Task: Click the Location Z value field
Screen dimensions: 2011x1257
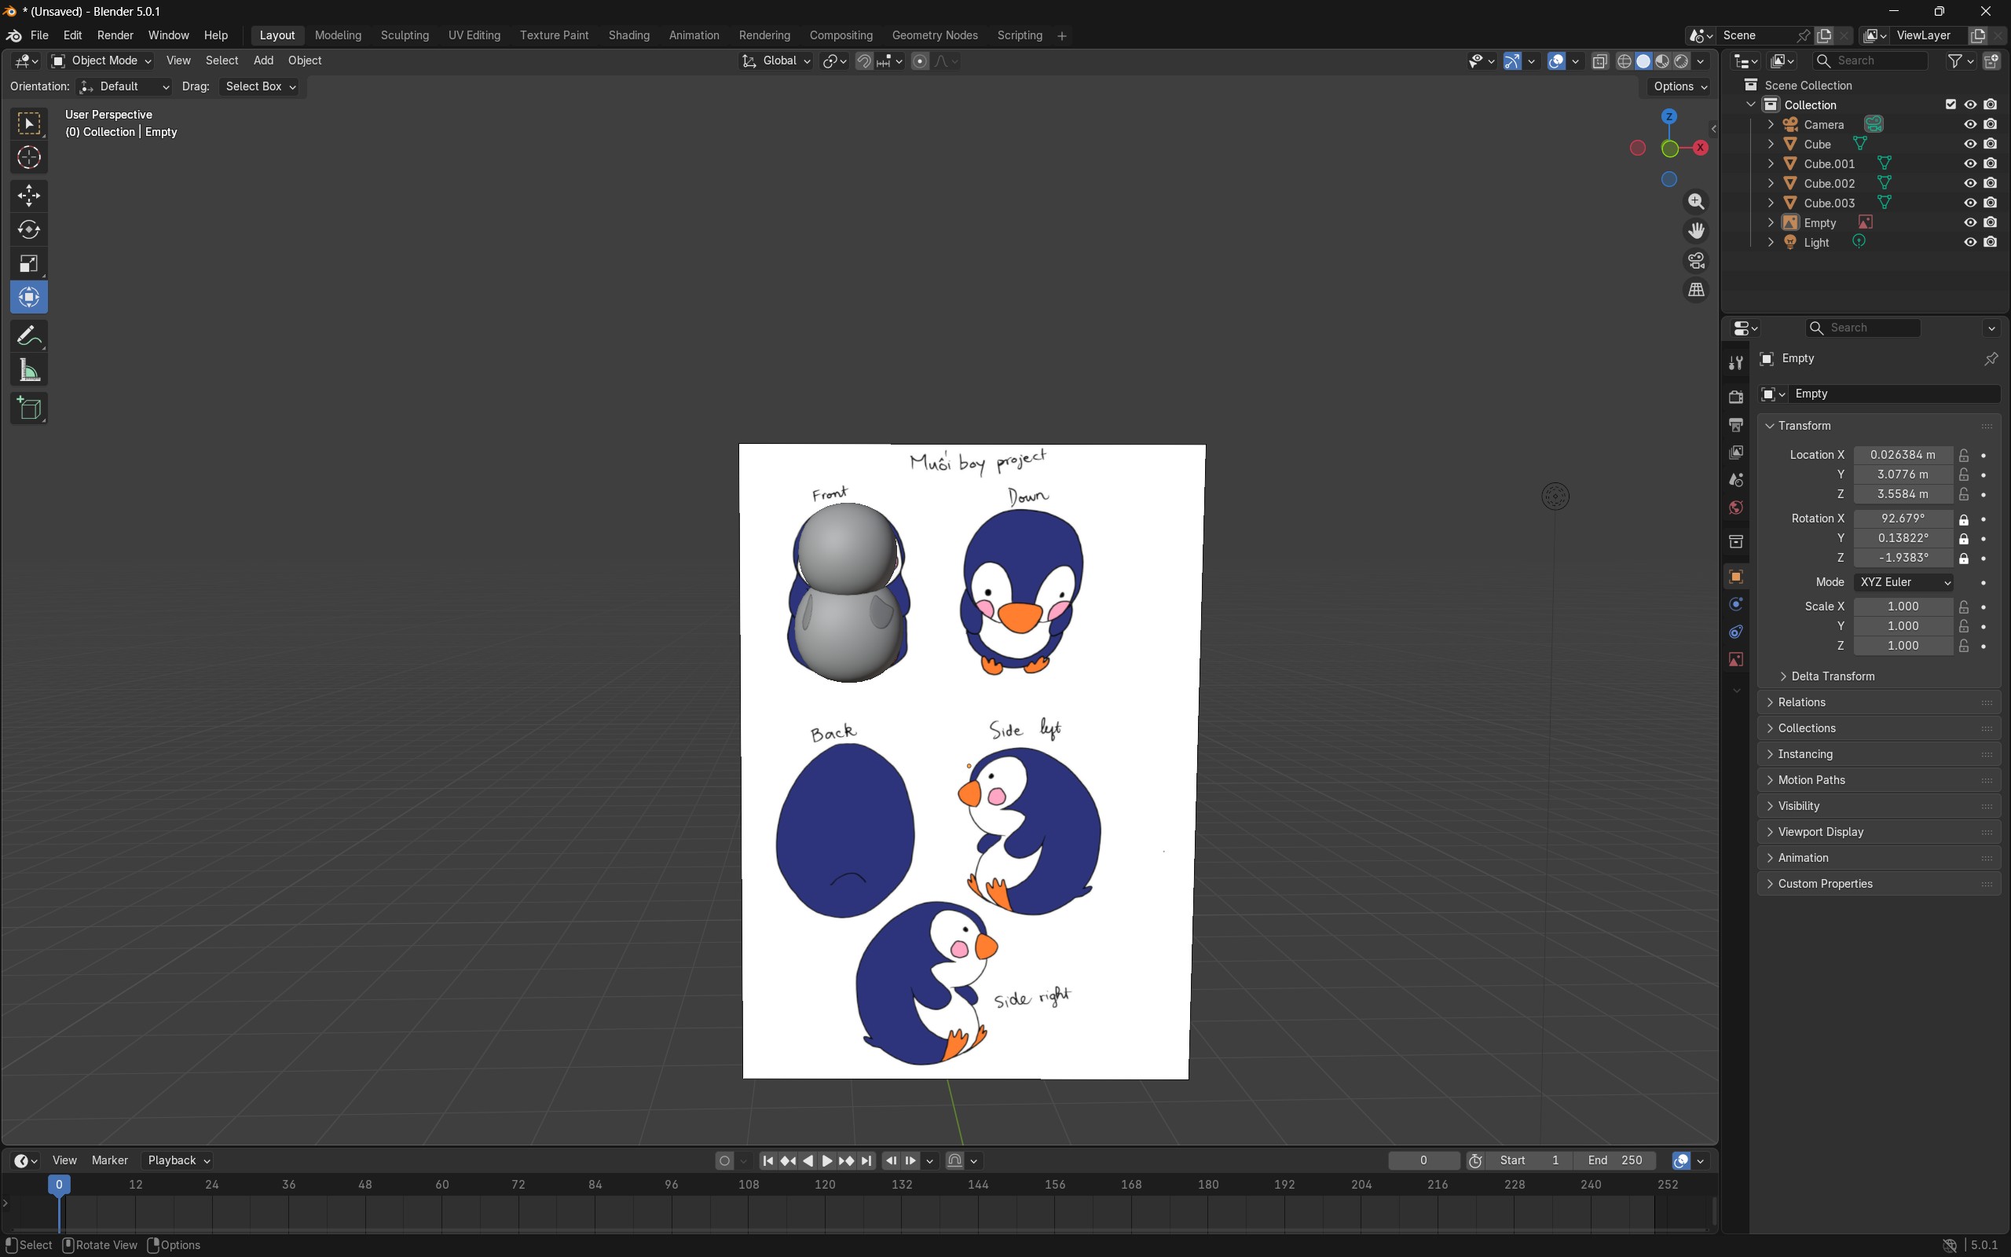Action: (1902, 494)
